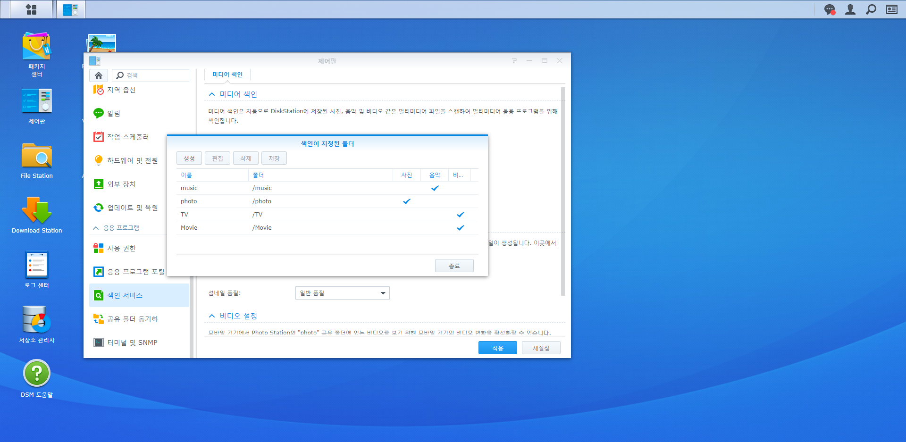
Task: Open 지역 옵션 regional options item
Action: tap(139, 90)
